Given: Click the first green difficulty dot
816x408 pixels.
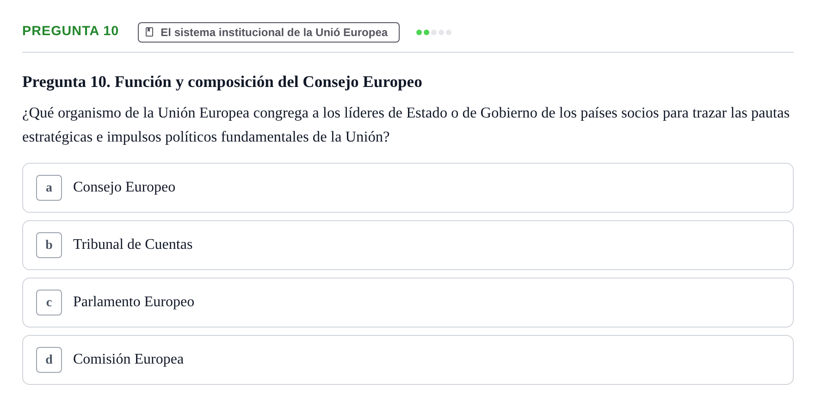Looking at the screenshot, I should pyautogui.click(x=419, y=32).
